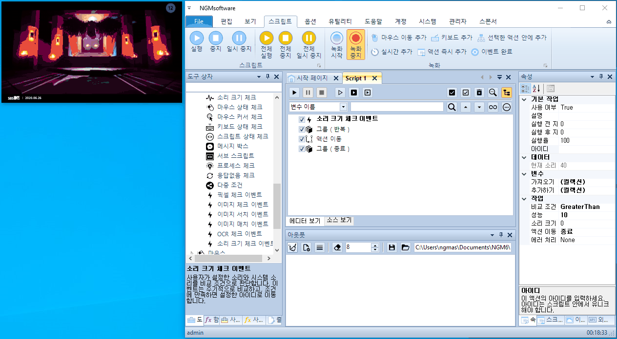The height and width of the screenshot is (339, 617).
Task: Click the infinity loop icon
Action: 493,107
